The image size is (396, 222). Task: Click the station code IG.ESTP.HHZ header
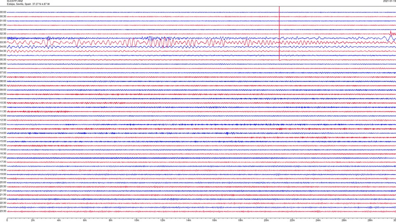pyautogui.click(x=15, y=1)
